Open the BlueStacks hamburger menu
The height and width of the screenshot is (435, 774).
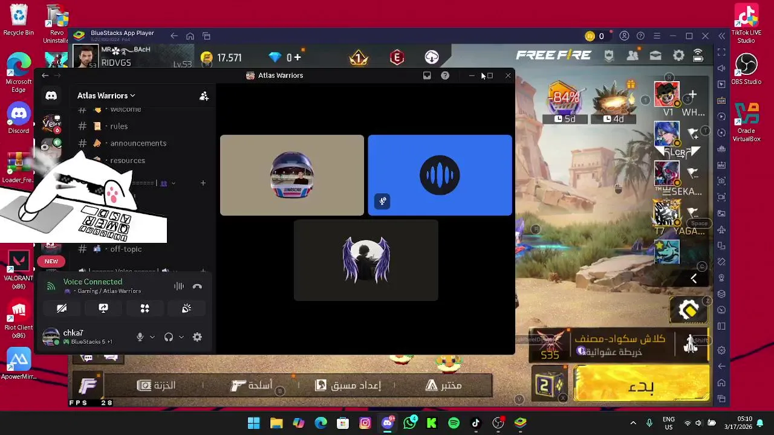click(657, 36)
